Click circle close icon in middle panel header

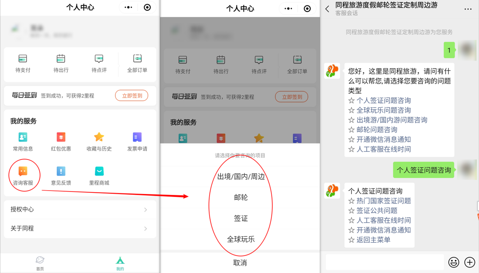click(x=307, y=8)
